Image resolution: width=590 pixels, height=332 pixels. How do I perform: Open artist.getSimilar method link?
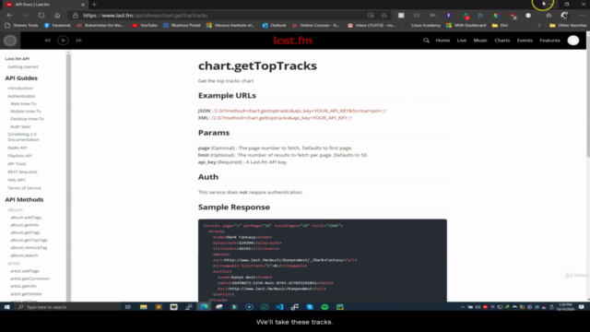click(27, 293)
